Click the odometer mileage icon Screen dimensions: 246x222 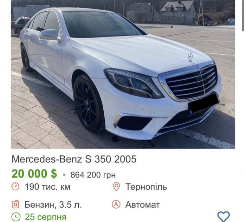click(15, 187)
